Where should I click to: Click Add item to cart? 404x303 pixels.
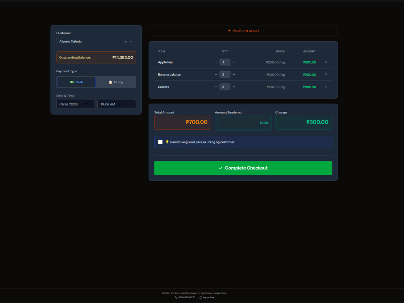point(243,31)
